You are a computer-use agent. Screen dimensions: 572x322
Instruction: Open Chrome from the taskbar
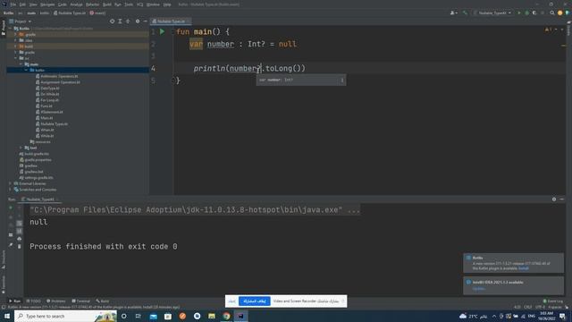(226, 316)
